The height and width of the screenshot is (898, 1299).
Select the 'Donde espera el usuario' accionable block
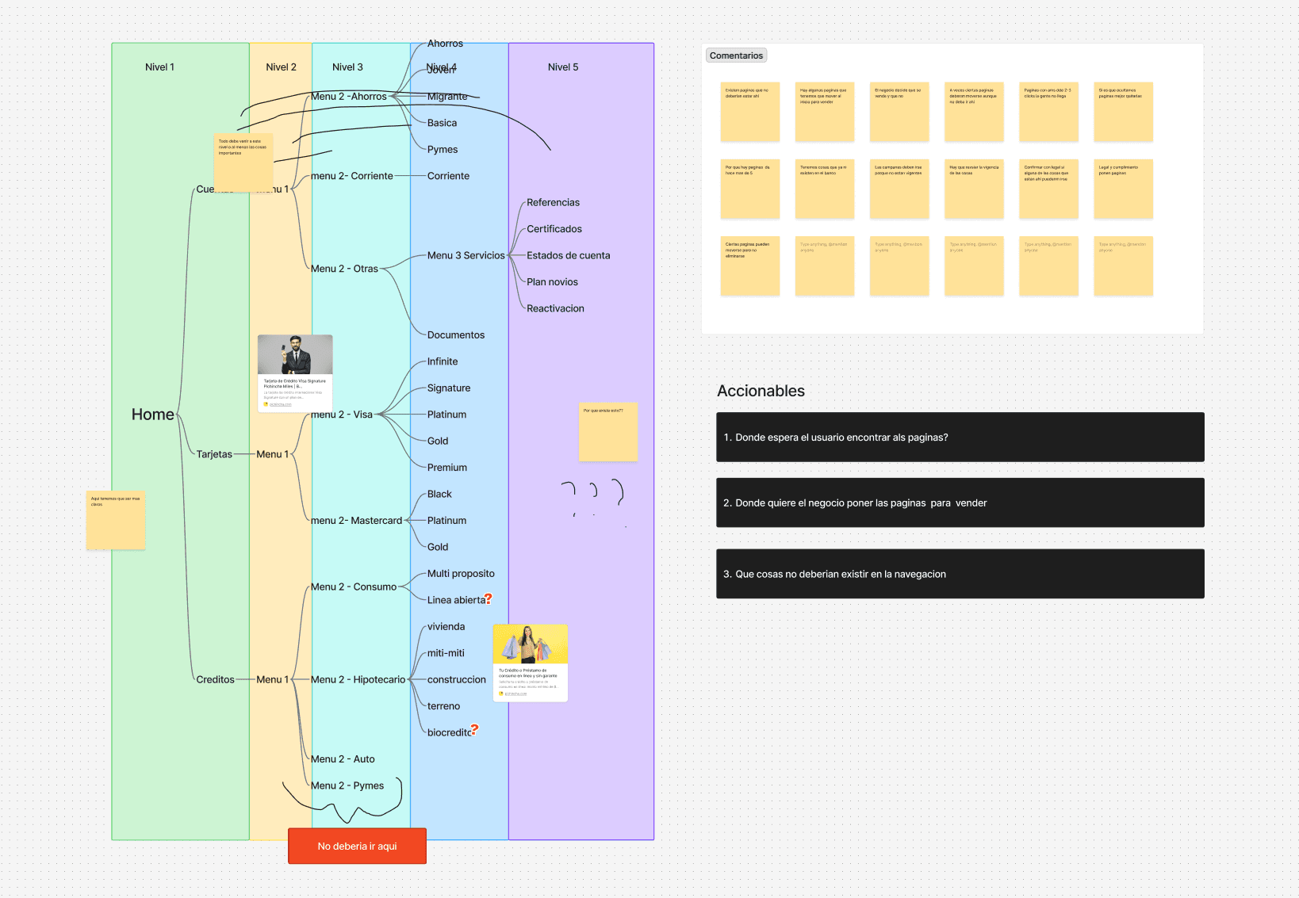(960, 437)
